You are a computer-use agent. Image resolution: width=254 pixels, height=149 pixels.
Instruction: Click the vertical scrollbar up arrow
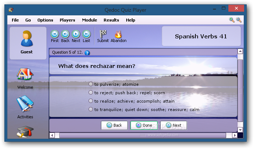click(x=240, y=51)
